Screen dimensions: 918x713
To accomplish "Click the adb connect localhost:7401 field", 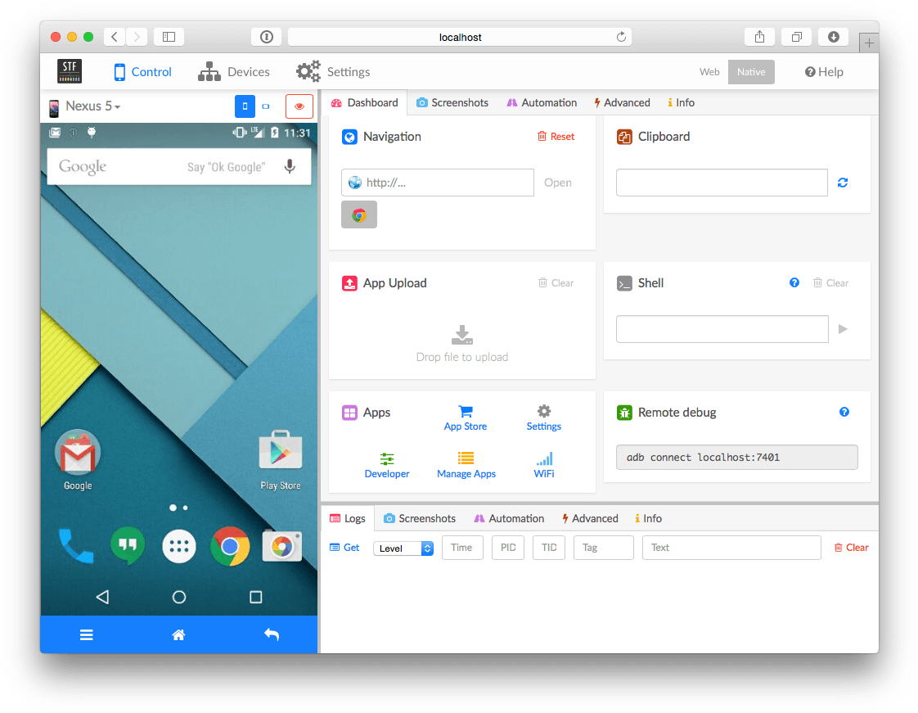I will tap(736, 457).
